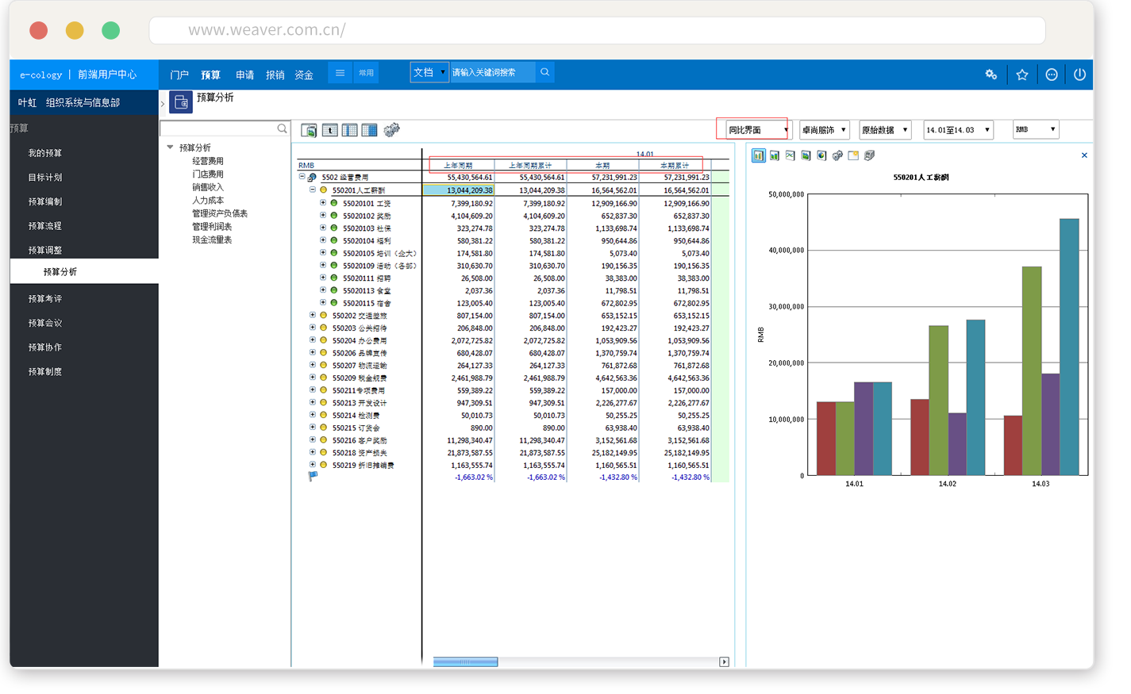Screen dimensions: 1131x694
Task: Open the 门户 top menu
Action: 179,75
